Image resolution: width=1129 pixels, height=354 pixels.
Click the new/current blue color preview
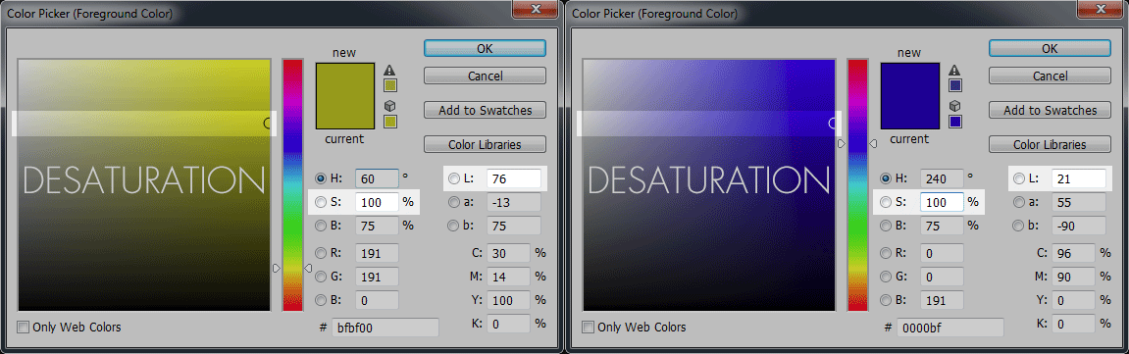(909, 96)
